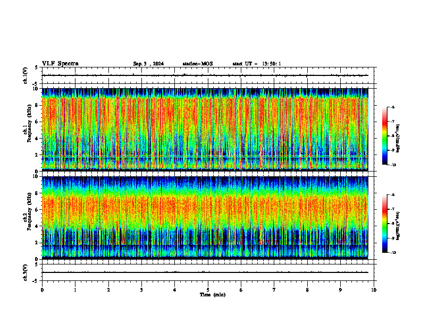Click the "6" kHz tick label of the ch.1 spectrogram
The width and height of the screenshot is (421, 325).
pyautogui.click(x=37, y=122)
